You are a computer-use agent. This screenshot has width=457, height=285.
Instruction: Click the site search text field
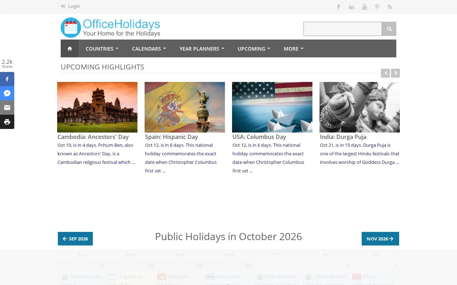(343, 29)
